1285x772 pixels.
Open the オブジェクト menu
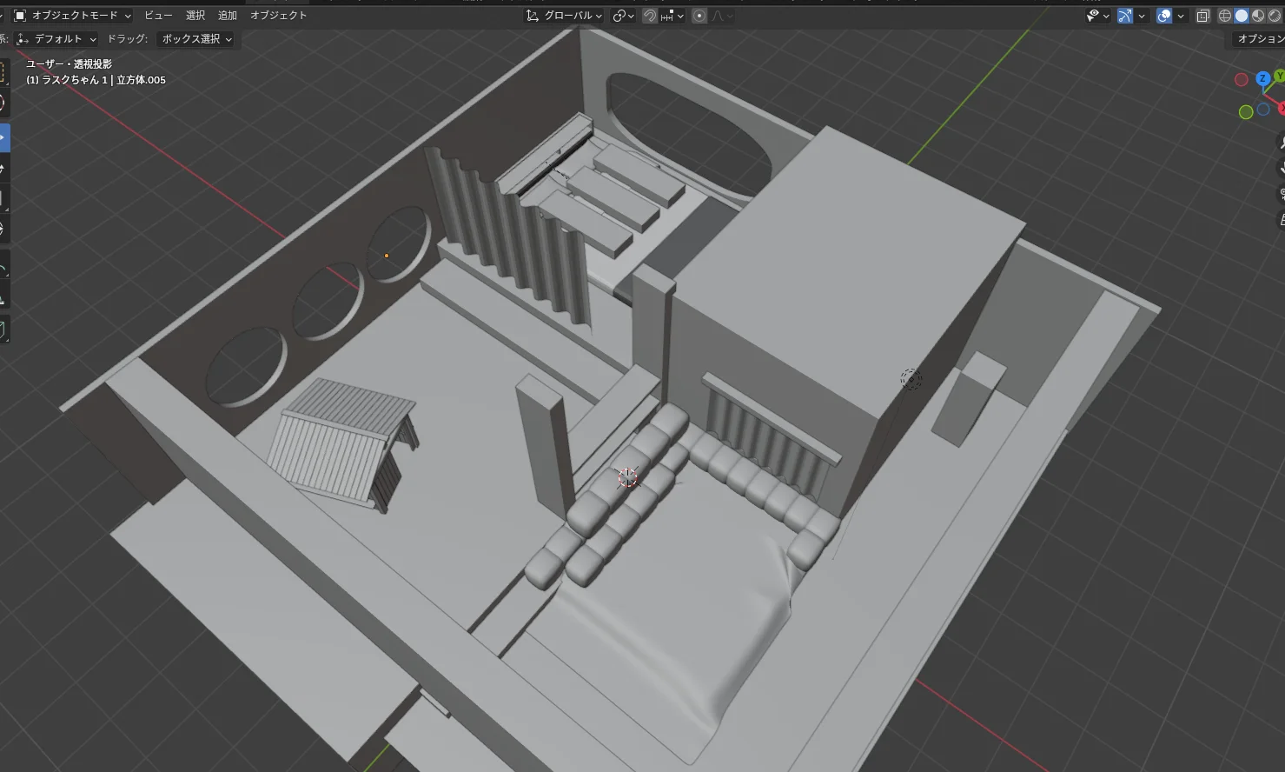pos(278,16)
